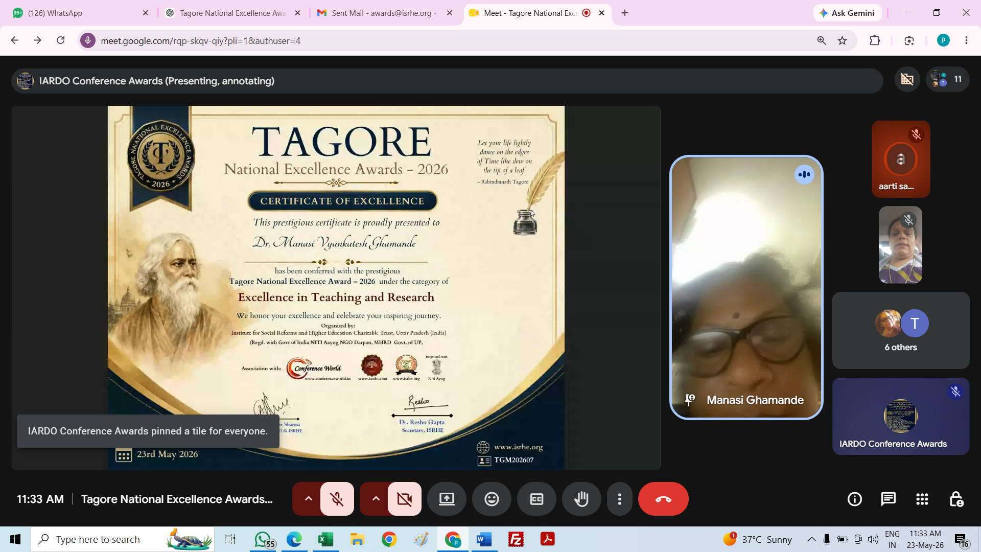Open the emoji reactions button
Screen dimensions: 981x552
[492, 499]
